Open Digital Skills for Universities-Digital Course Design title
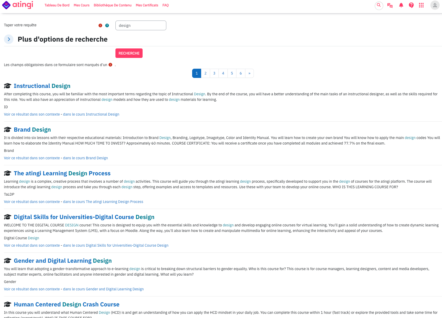Image resolution: width=442 pixels, height=318 pixels. [84, 217]
